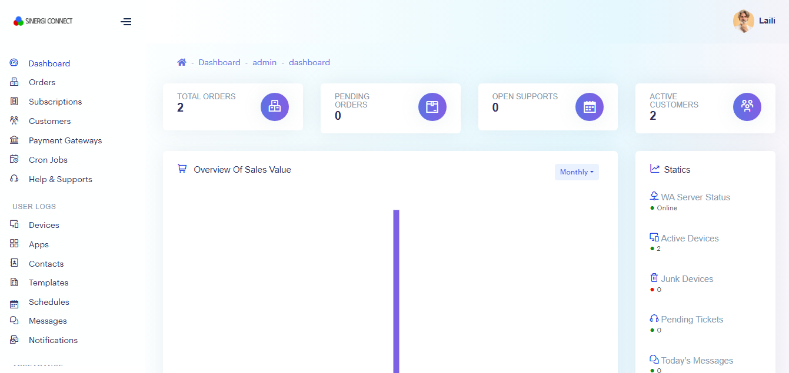The height and width of the screenshot is (373, 789).
Task: Click the Pending Orders package icon
Action: pyautogui.click(x=432, y=107)
